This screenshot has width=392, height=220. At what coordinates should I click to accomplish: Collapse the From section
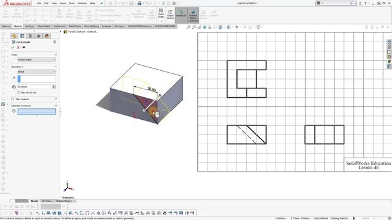pyautogui.click(x=56, y=54)
